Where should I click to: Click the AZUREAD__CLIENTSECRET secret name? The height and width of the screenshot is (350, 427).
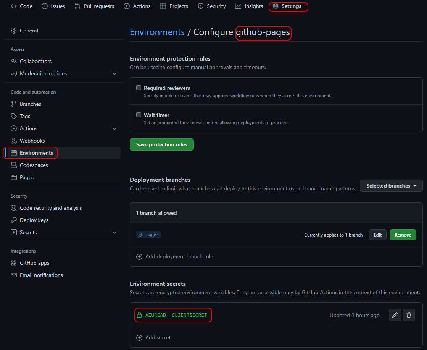pyautogui.click(x=176, y=315)
